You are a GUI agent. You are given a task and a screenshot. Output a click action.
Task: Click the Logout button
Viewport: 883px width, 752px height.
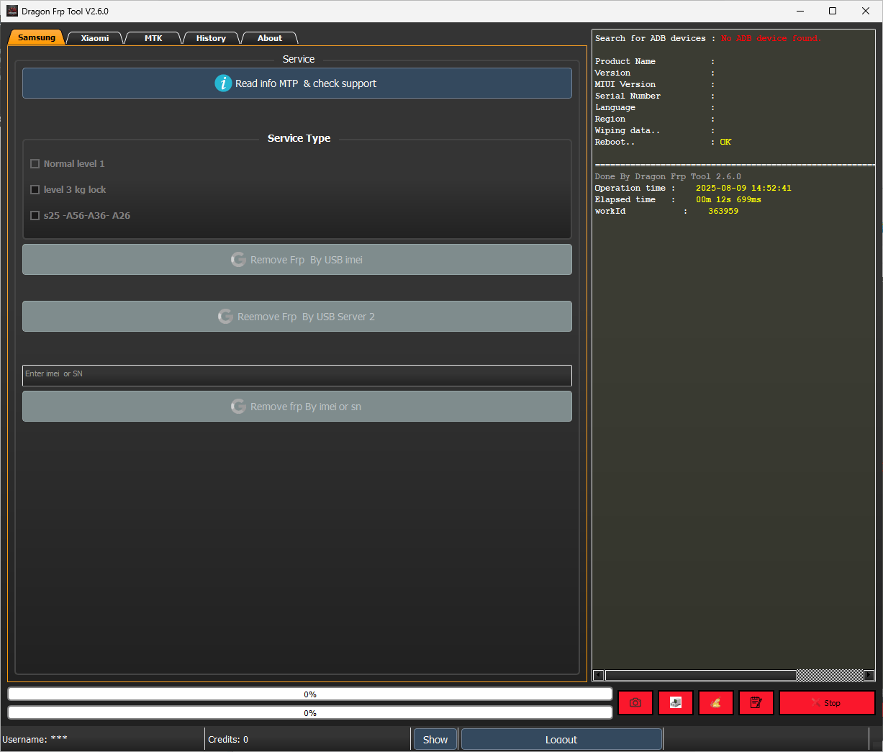[561, 740]
